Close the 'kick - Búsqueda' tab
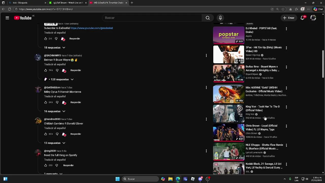This screenshot has width=325, height=183. click(45, 3)
